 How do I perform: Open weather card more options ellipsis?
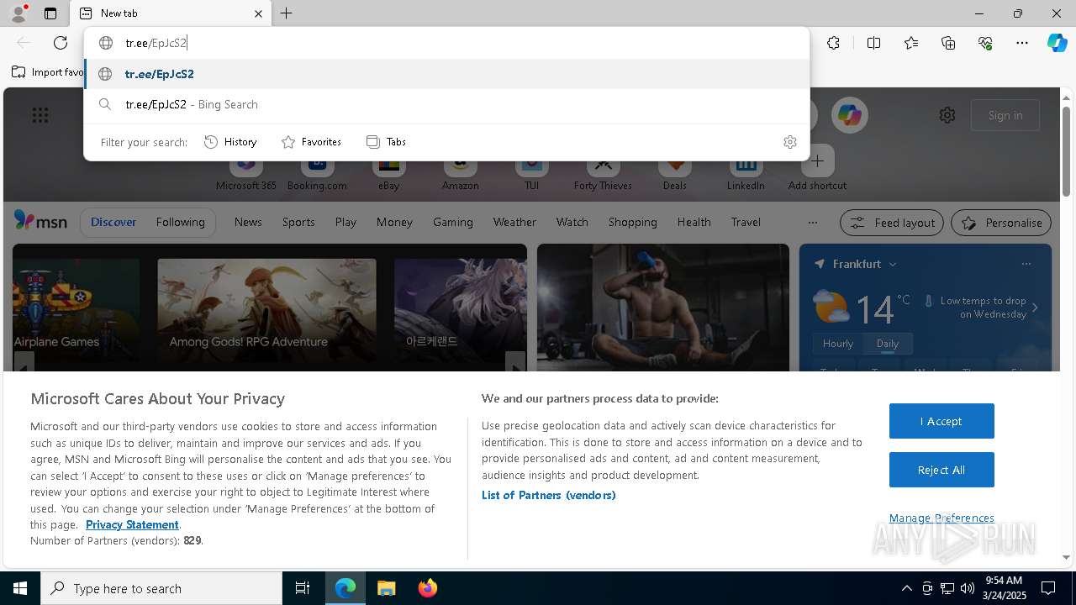pos(1026,264)
